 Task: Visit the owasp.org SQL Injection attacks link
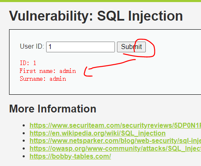pyautogui.click(x=115, y=148)
